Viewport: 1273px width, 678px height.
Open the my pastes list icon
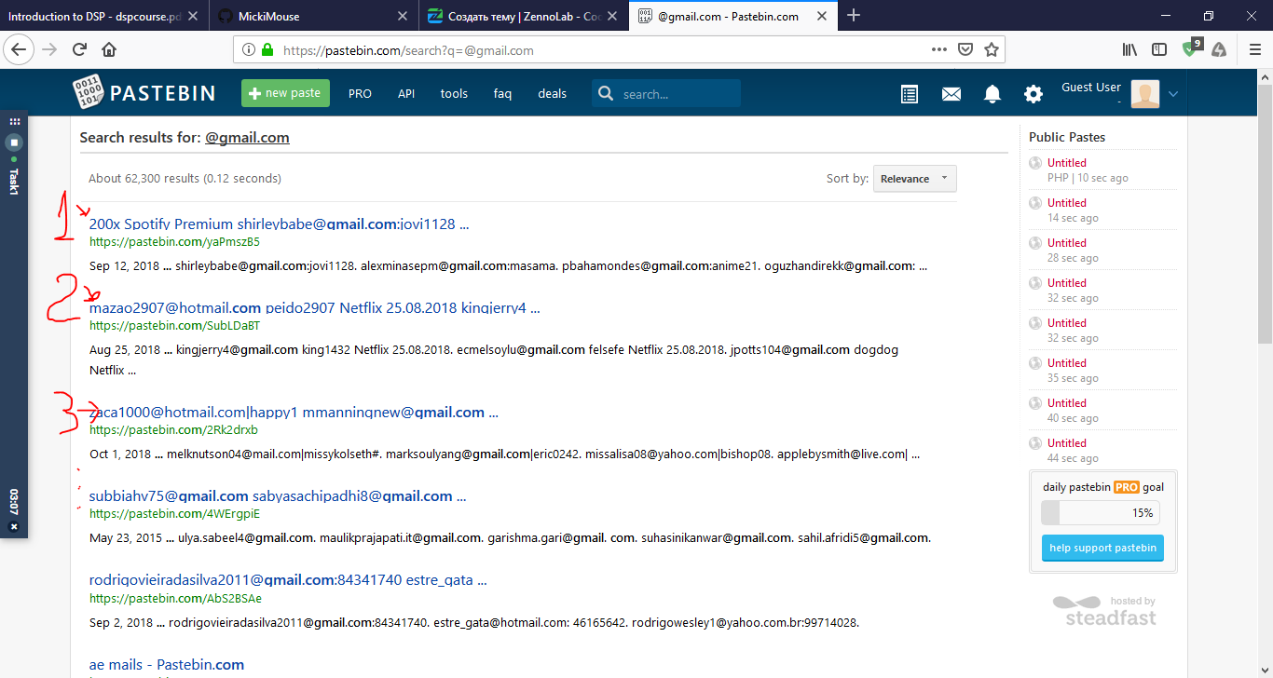[910, 94]
